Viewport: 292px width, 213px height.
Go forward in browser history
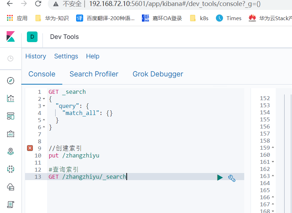point(24,4)
